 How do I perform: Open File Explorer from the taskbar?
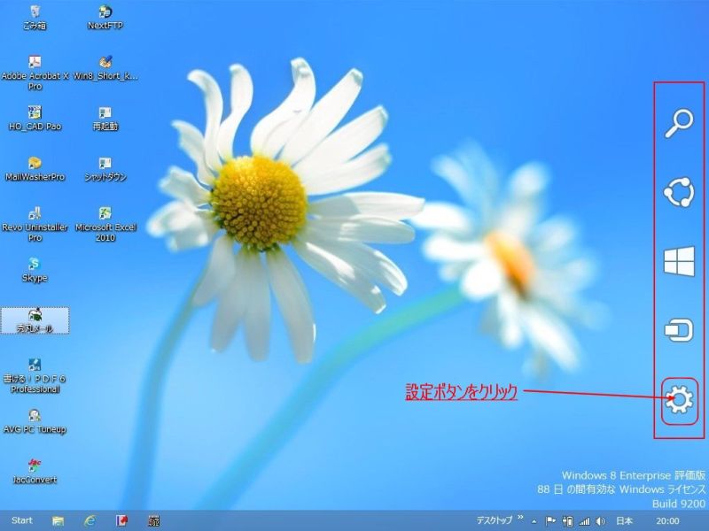pos(58,520)
